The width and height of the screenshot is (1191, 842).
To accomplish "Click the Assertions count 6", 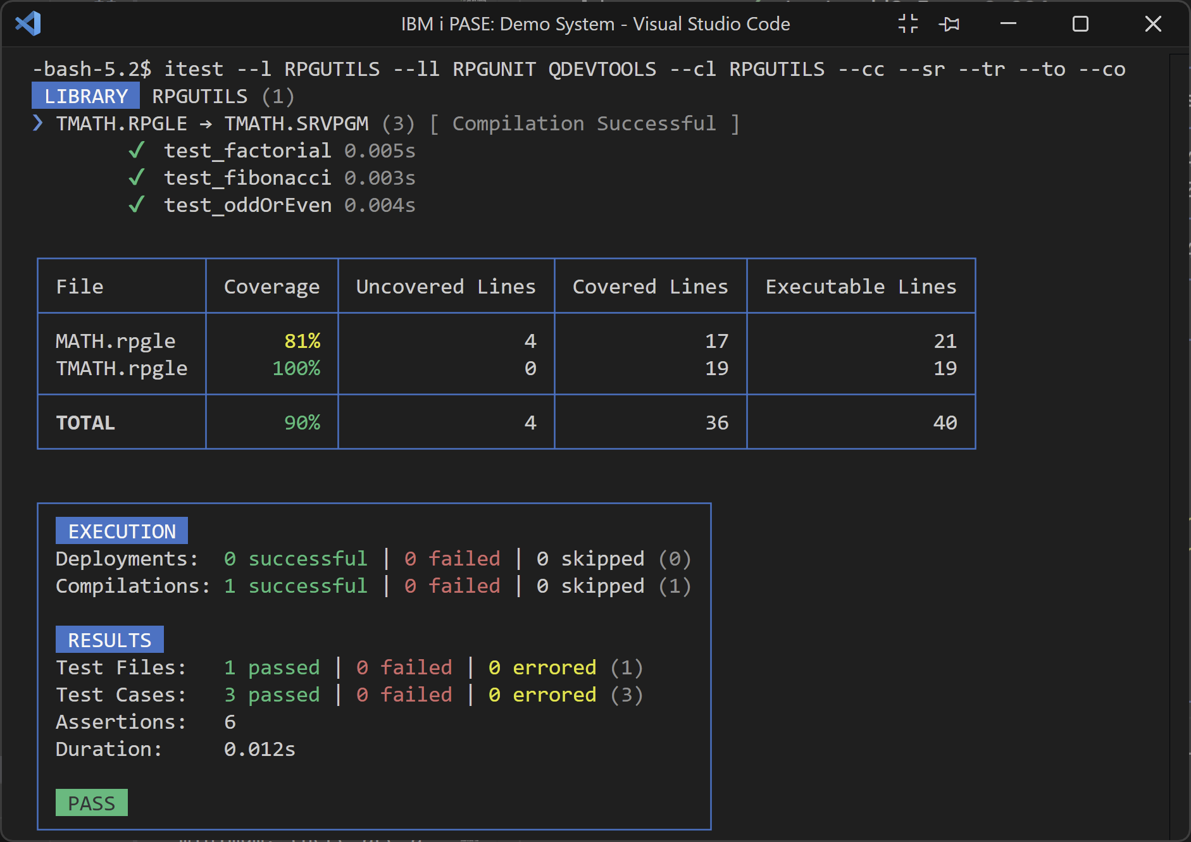I will click(230, 722).
